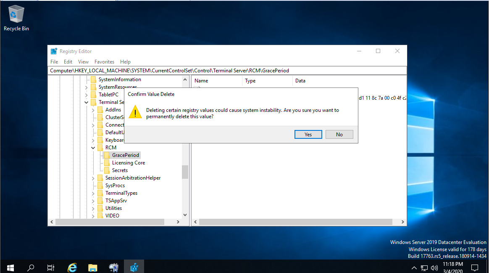Open the Action Center notifications icon
Screen dimensions: 489x273
[x=475, y=268]
